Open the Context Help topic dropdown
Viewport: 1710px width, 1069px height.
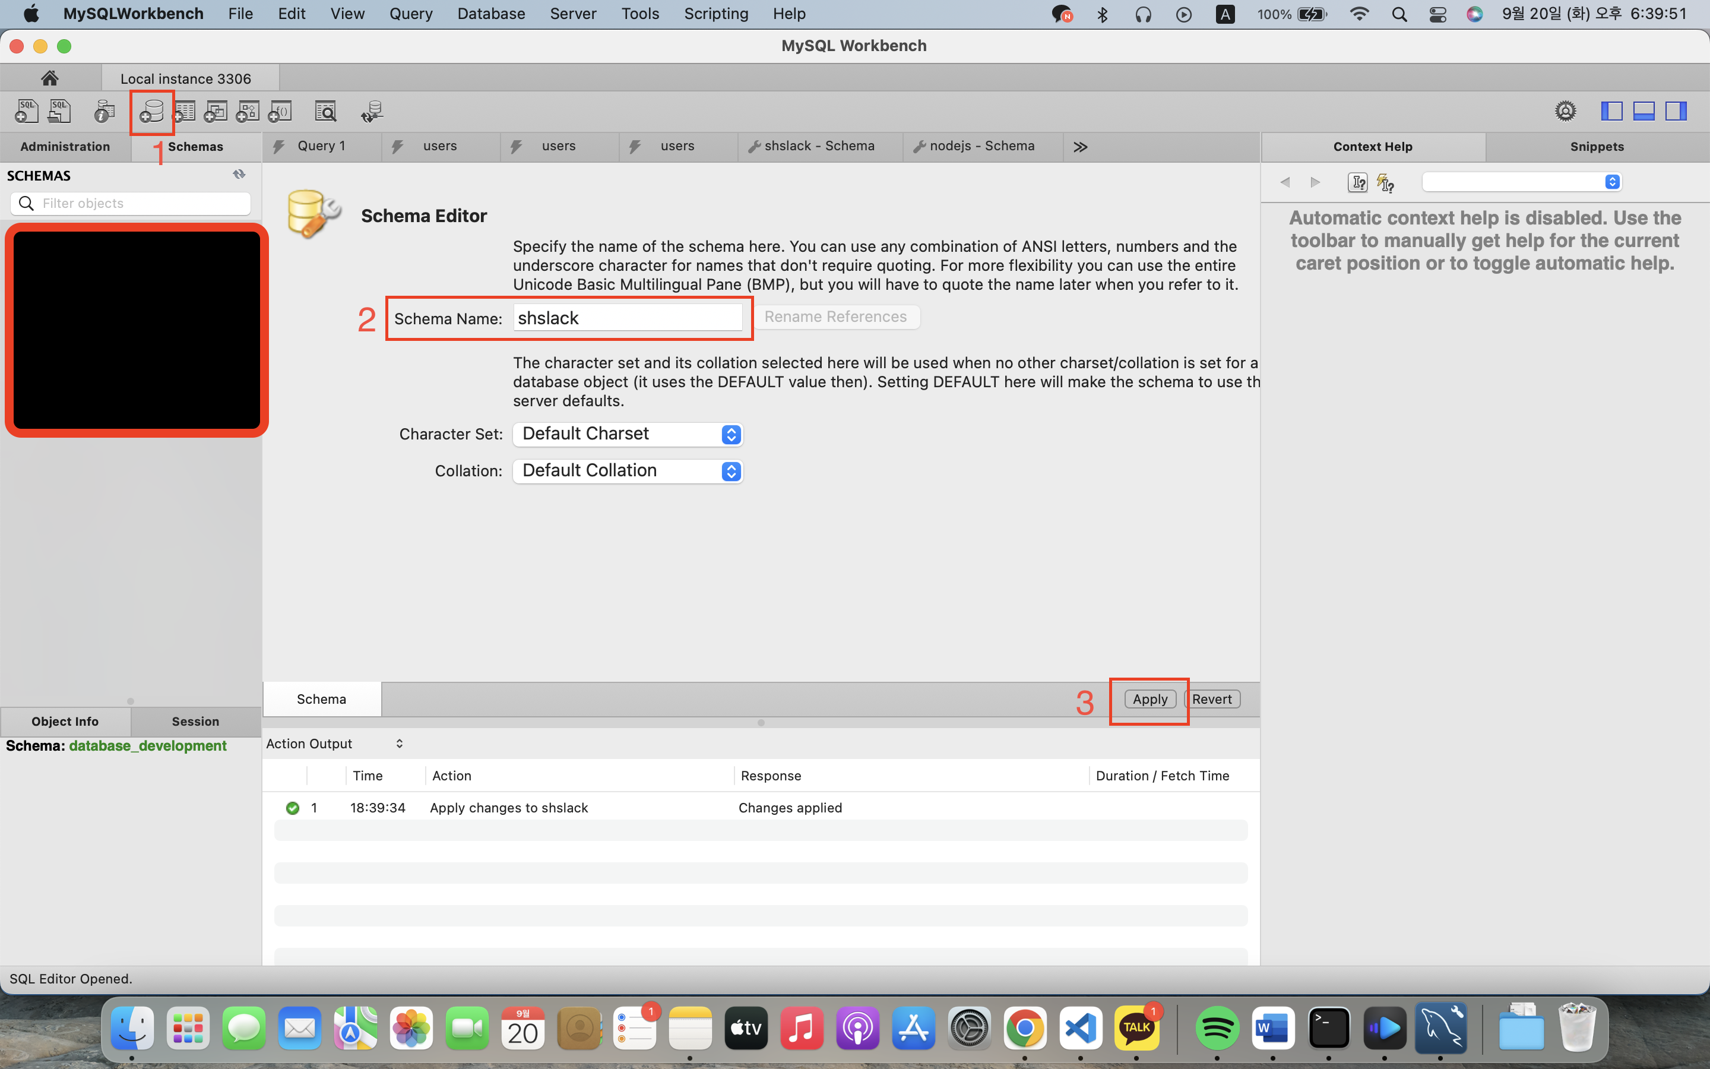point(1521,182)
